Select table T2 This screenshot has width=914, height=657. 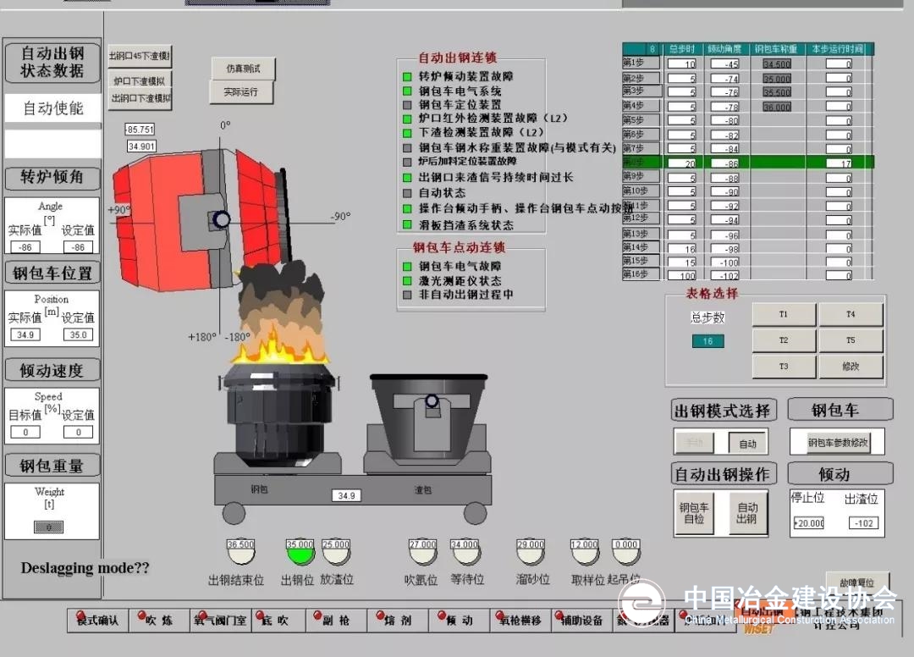[784, 340]
